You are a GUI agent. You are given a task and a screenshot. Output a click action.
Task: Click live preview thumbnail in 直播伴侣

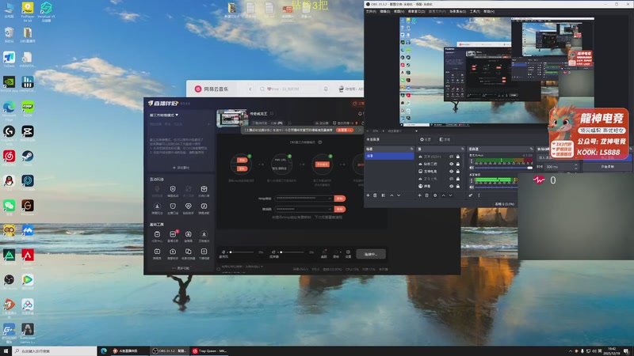(x=232, y=118)
